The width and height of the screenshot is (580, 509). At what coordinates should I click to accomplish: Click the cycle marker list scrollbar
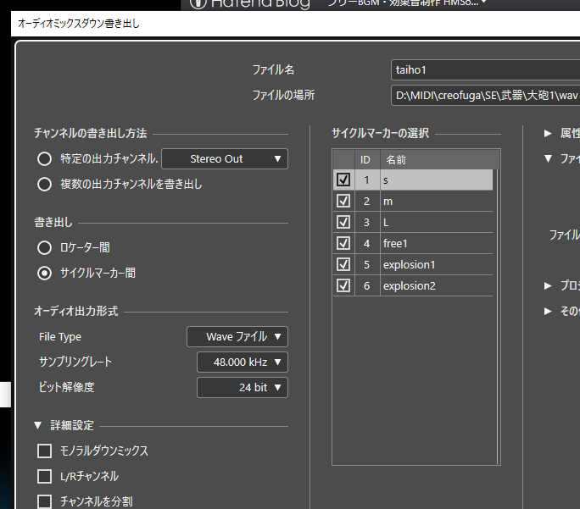(x=496, y=317)
